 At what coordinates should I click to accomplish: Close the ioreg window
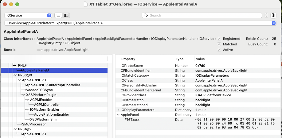(5, 4)
